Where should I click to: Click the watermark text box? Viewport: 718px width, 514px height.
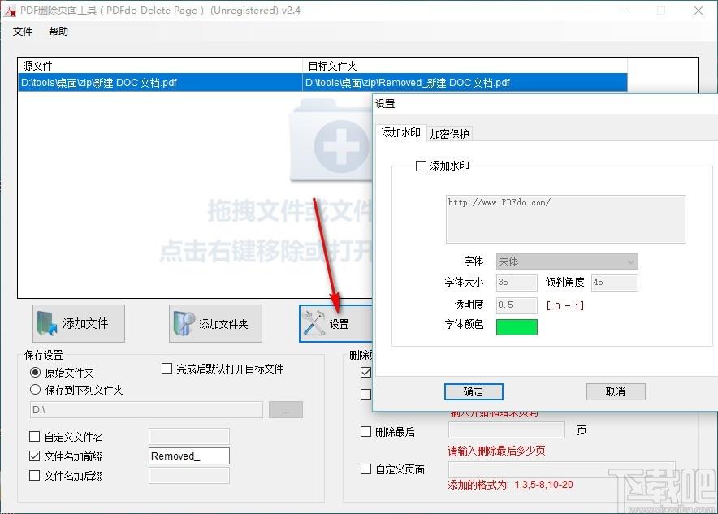click(x=565, y=218)
